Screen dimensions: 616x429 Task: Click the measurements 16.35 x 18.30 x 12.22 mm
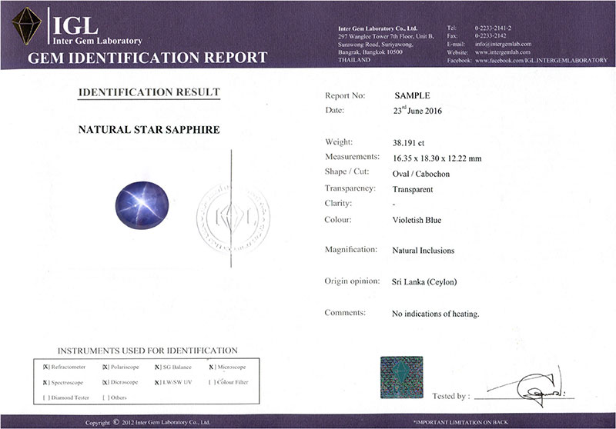[437, 158]
